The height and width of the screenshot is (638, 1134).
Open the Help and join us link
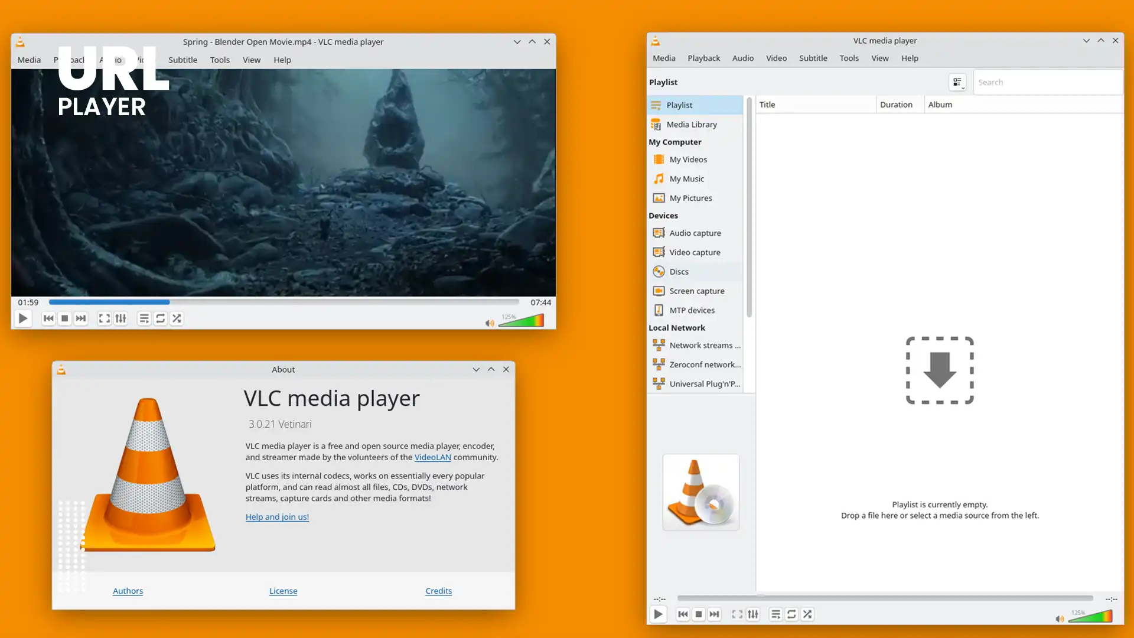click(x=277, y=517)
